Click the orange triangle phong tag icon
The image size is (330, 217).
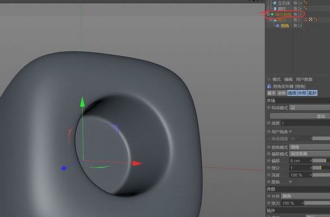[x=306, y=20]
